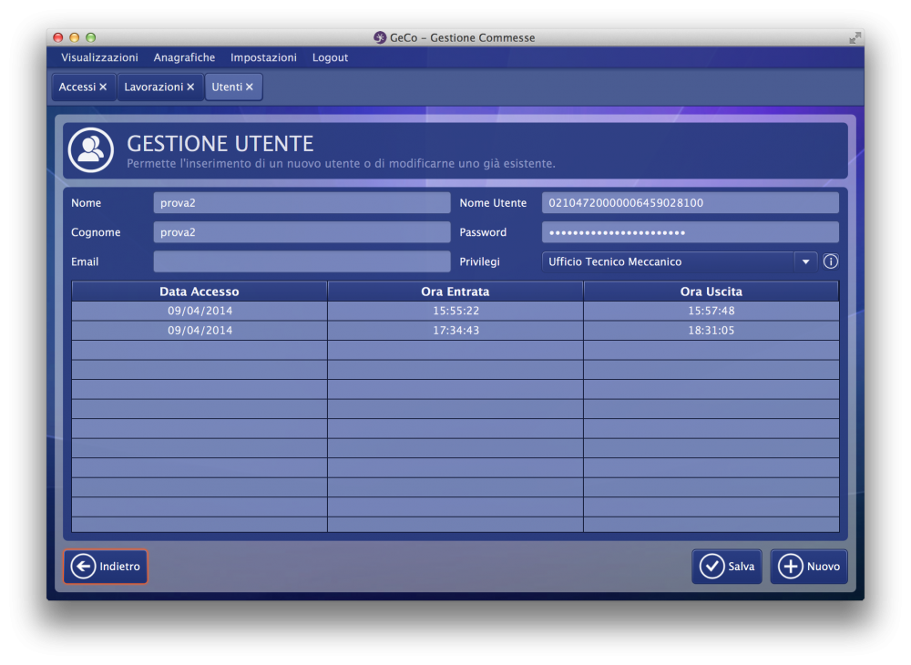Open the Impostazioni menu

pos(263,57)
